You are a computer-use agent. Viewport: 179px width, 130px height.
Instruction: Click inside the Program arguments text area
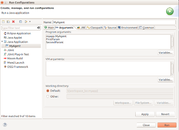tap(108, 42)
